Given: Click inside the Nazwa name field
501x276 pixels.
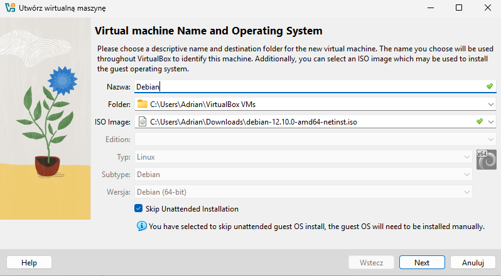Looking at the screenshot, I should click(x=315, y=86).
